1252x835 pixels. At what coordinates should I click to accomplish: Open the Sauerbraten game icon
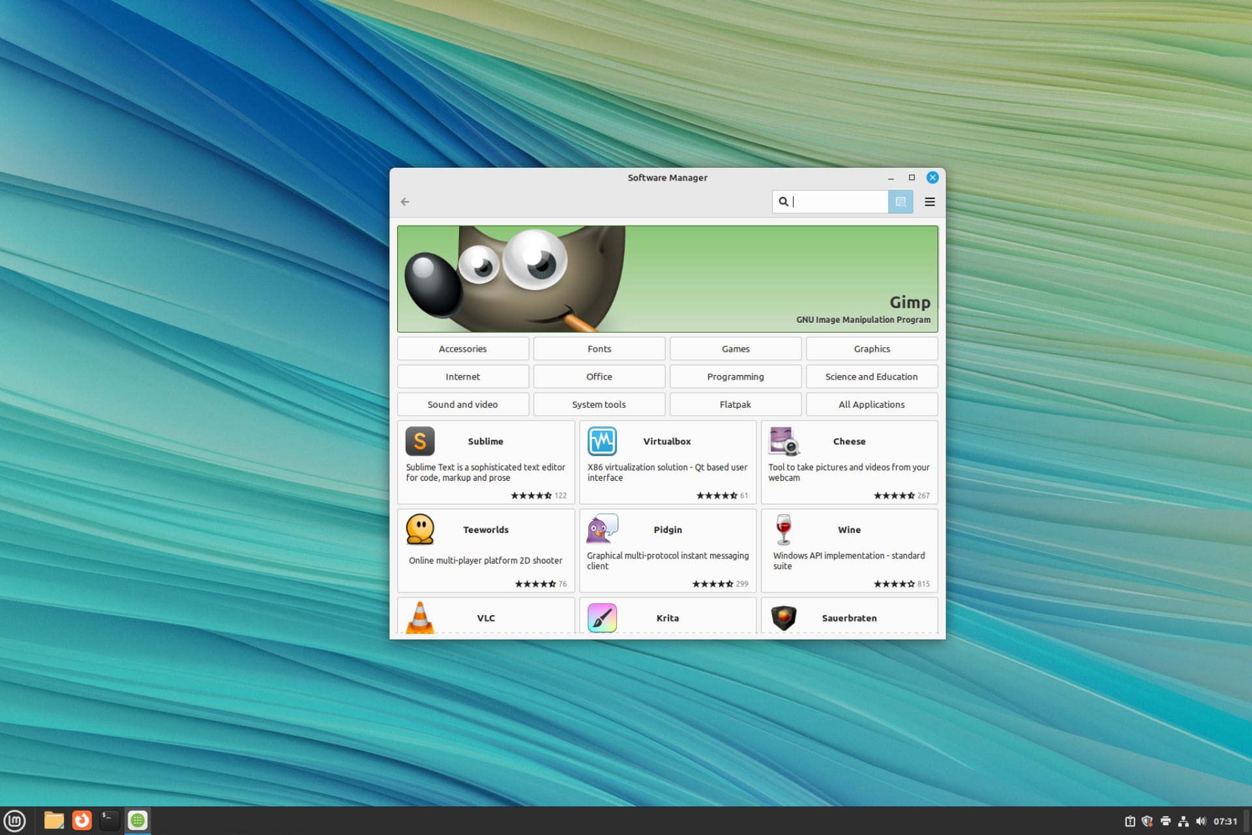coord(783,618)
